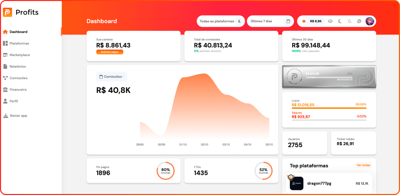Click the orange wallet icon in header
This screenshot has width=400, height=195.
pyautogui.click(x=304, y=21)
